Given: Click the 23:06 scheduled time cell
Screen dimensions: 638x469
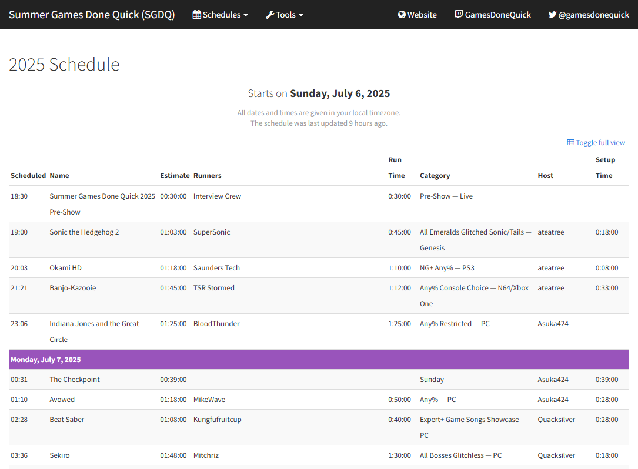Looking at the screenshot, I should coord(19,323).
